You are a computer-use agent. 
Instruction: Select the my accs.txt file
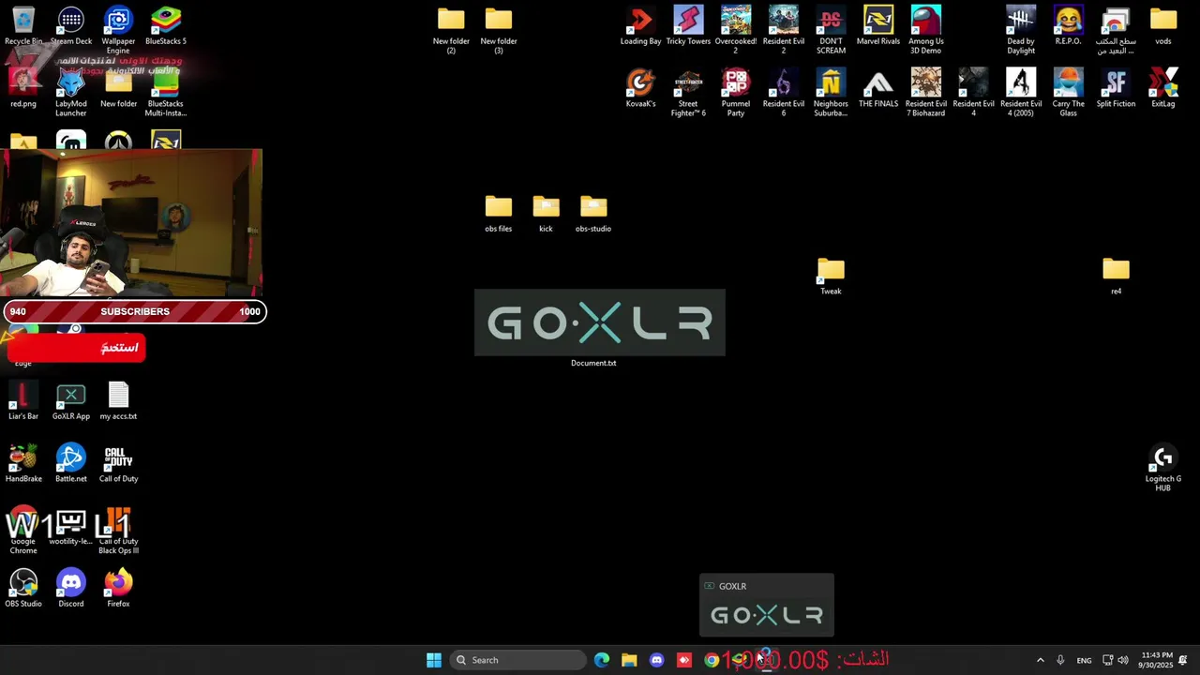point(118,401)
